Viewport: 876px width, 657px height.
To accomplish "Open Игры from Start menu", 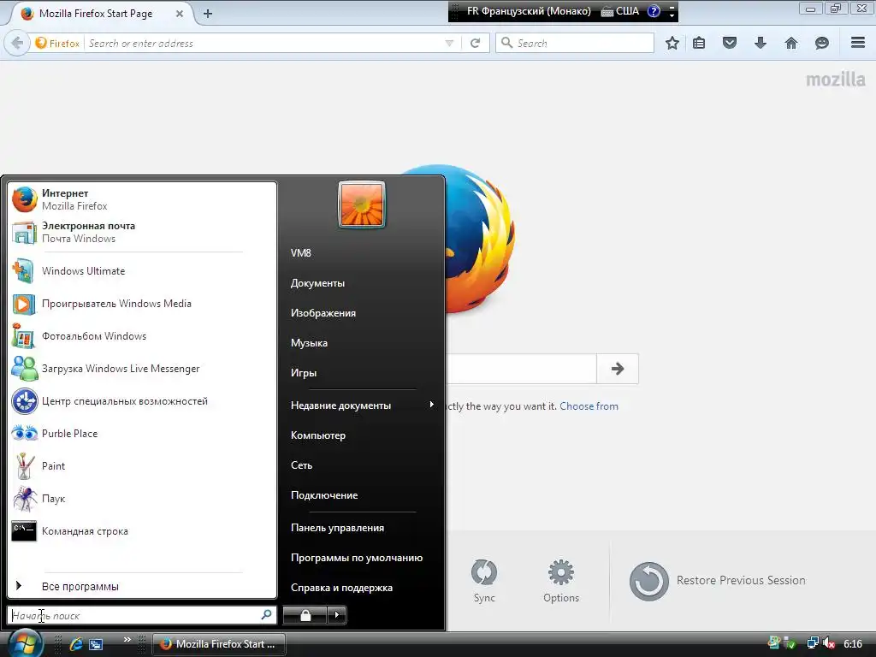I will (304, 373).
